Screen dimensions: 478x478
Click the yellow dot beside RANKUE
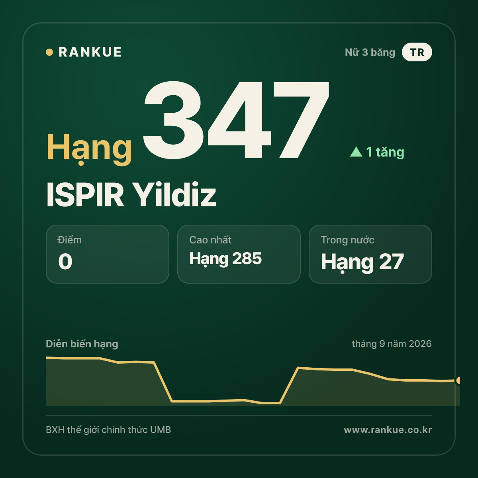pyautogui.click(x=49, y=52)
